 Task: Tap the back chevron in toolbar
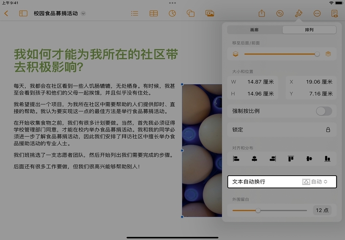6,14
